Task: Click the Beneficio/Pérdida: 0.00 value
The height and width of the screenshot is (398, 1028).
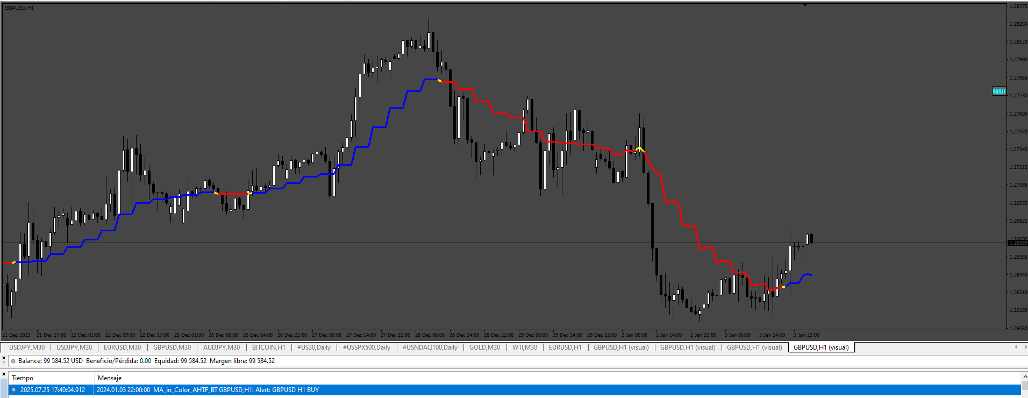Action: click(x=118, y=361)
